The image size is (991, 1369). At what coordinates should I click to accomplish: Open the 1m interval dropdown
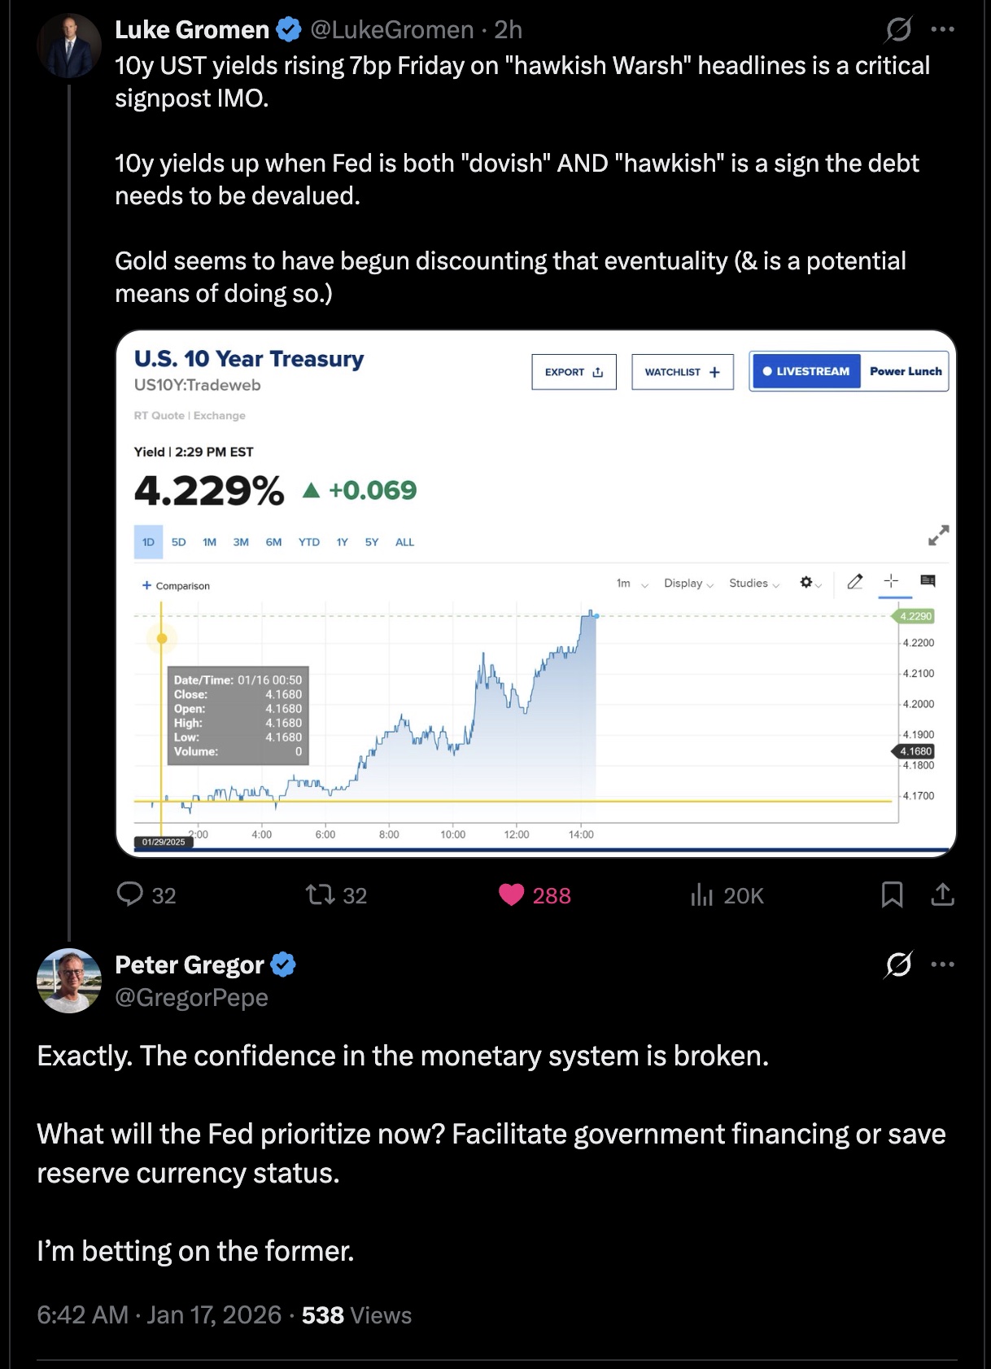click(x=632, y=584)
